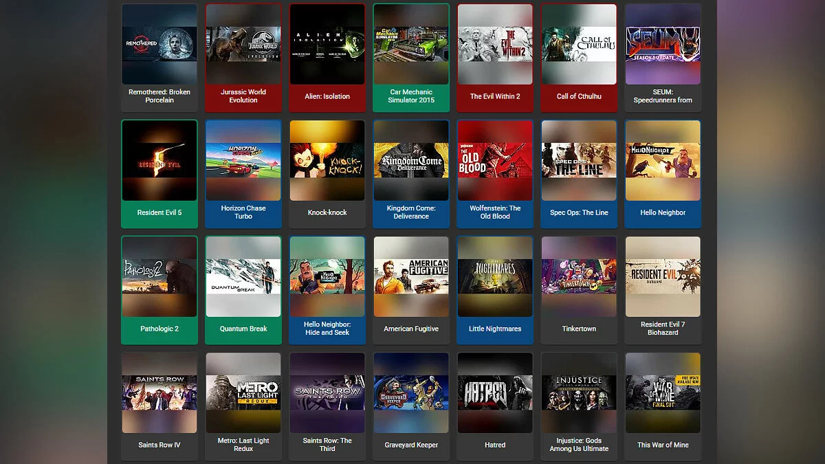Open the Remothered: Broken Porcelain cover image
Screen dimensions: 825x464
point(159,44)
